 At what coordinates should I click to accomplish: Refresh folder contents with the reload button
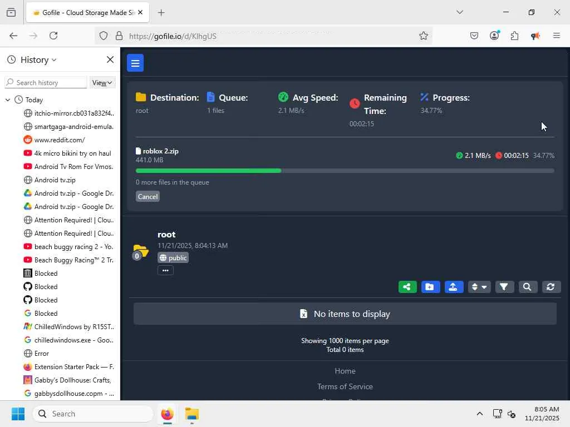(x=551, y=287)
